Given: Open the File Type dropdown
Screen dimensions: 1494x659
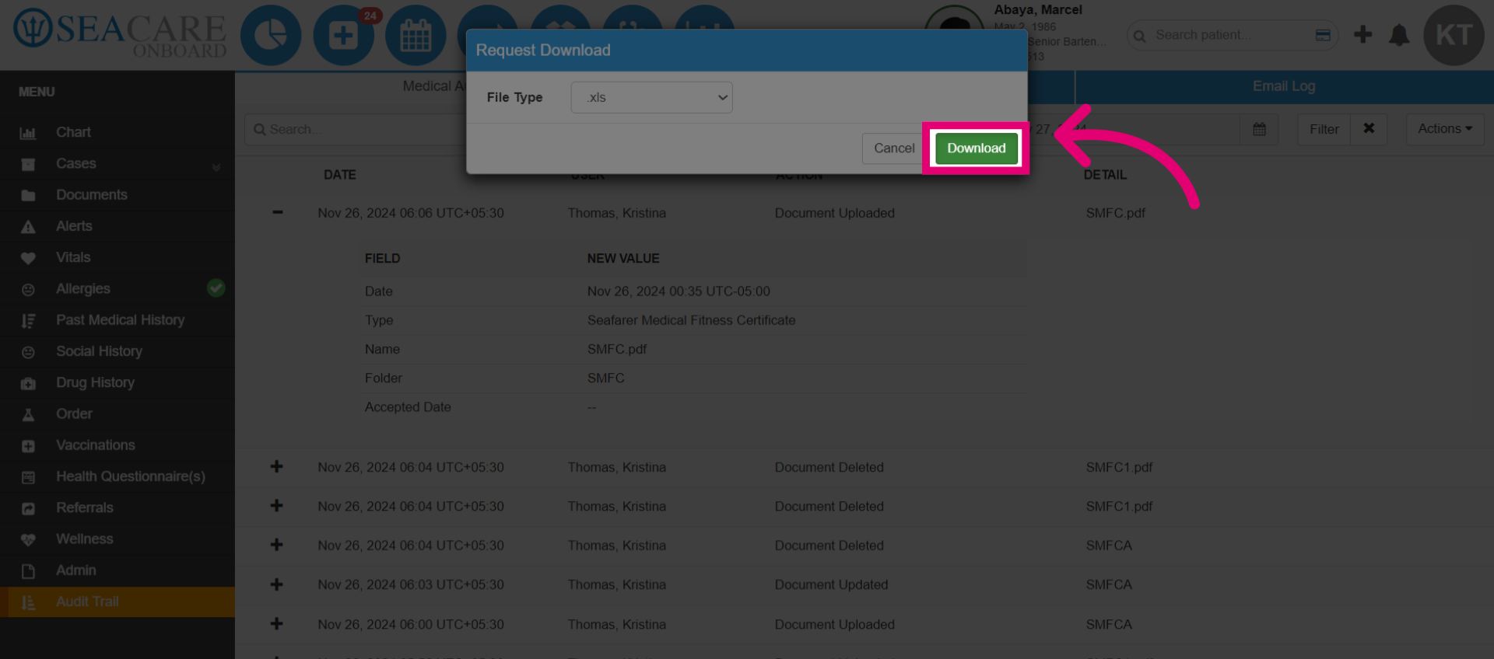Looking at the screenshot, I should pyautogui.click(x=651, y=97).
